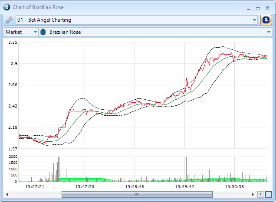The width and height of the screenshot is (276, 202).
Task: Zoom out with the minus button
Action: 269,194
